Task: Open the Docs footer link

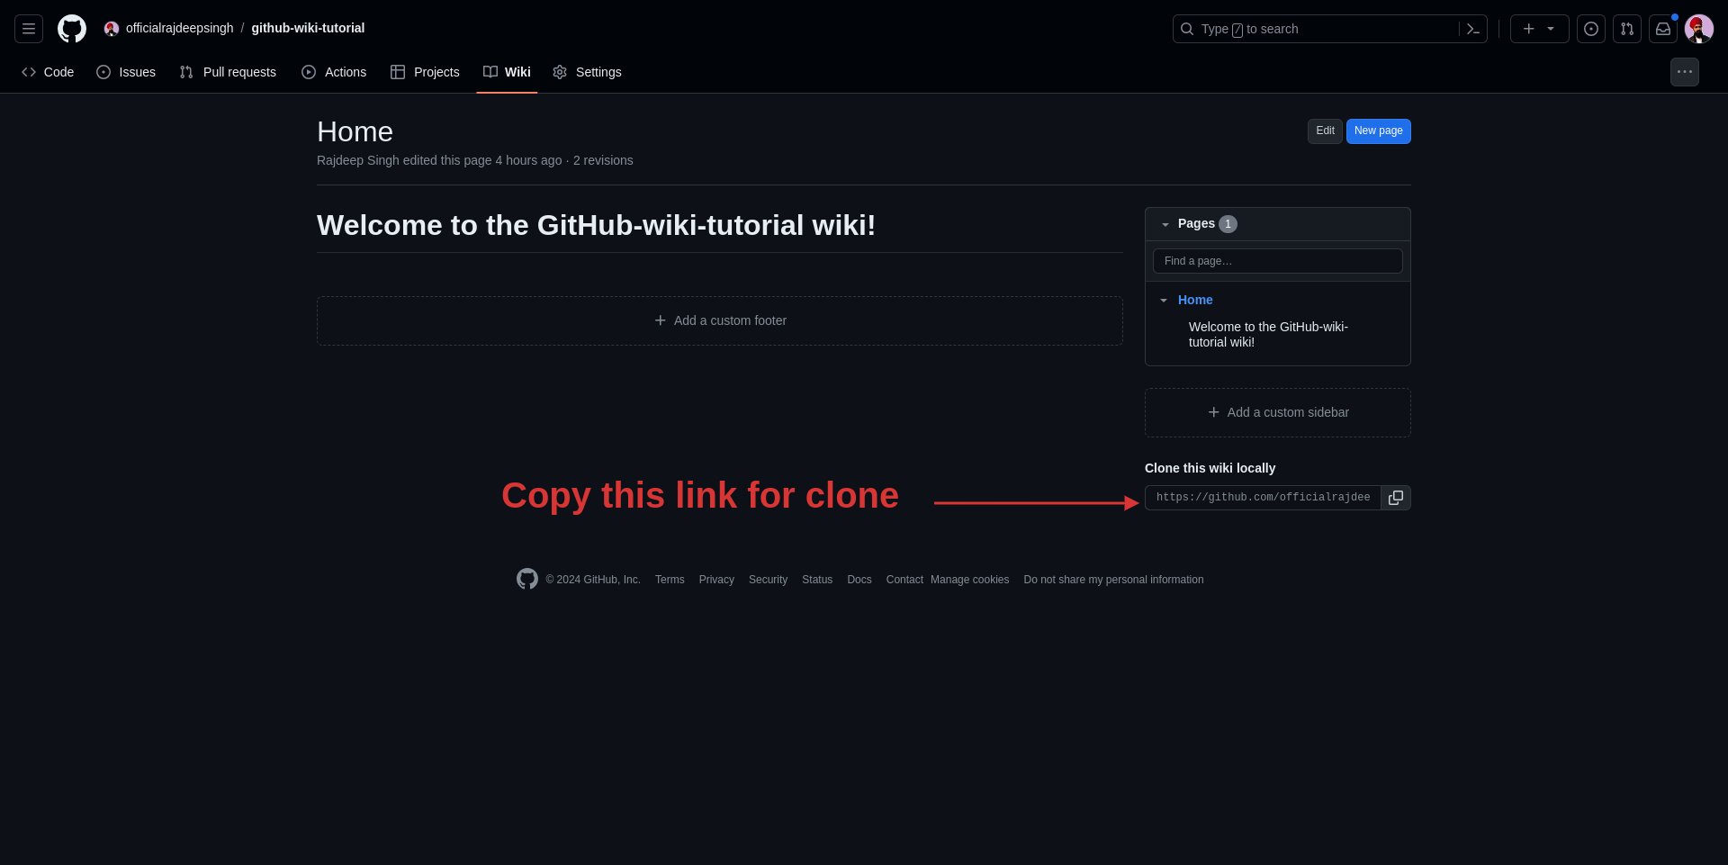Action: pyautogui.click(x=859, y=580)
